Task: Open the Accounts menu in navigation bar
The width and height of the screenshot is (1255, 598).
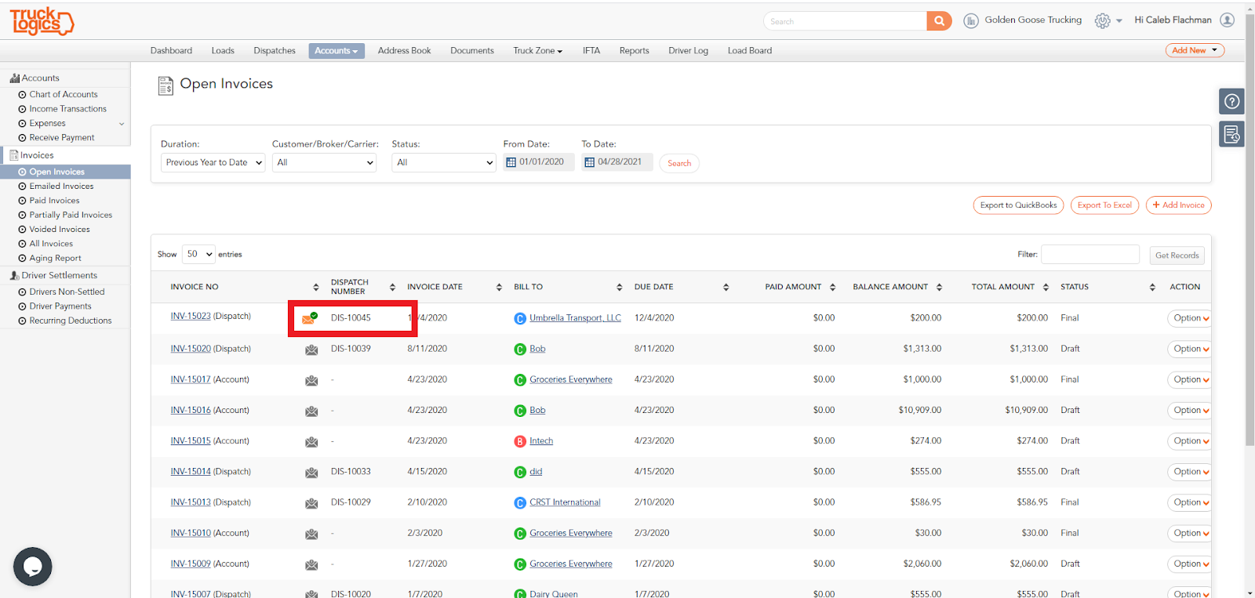Action: coord(336,51)
